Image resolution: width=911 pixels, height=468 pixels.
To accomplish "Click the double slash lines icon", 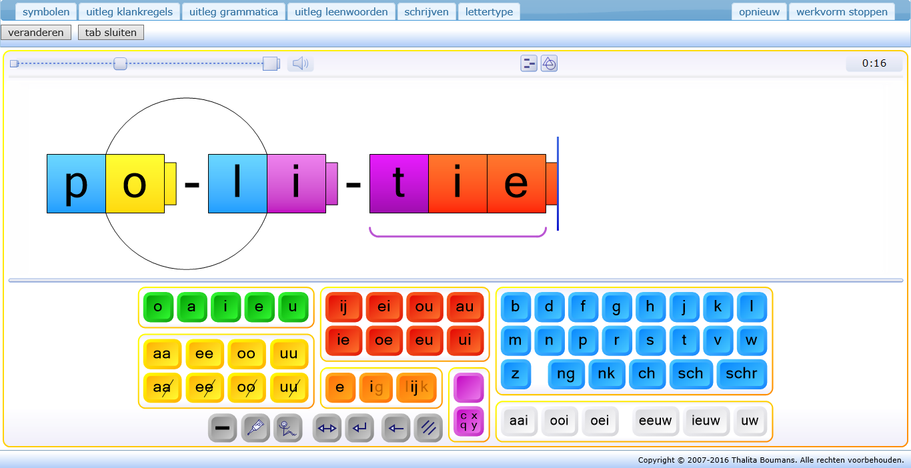I will pyautogui.click(x=428, y=428).
